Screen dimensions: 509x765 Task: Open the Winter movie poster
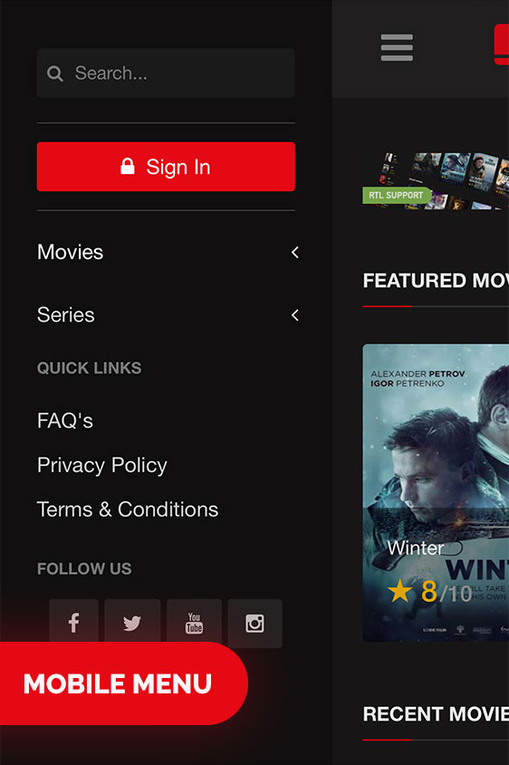tap(436, 493)
